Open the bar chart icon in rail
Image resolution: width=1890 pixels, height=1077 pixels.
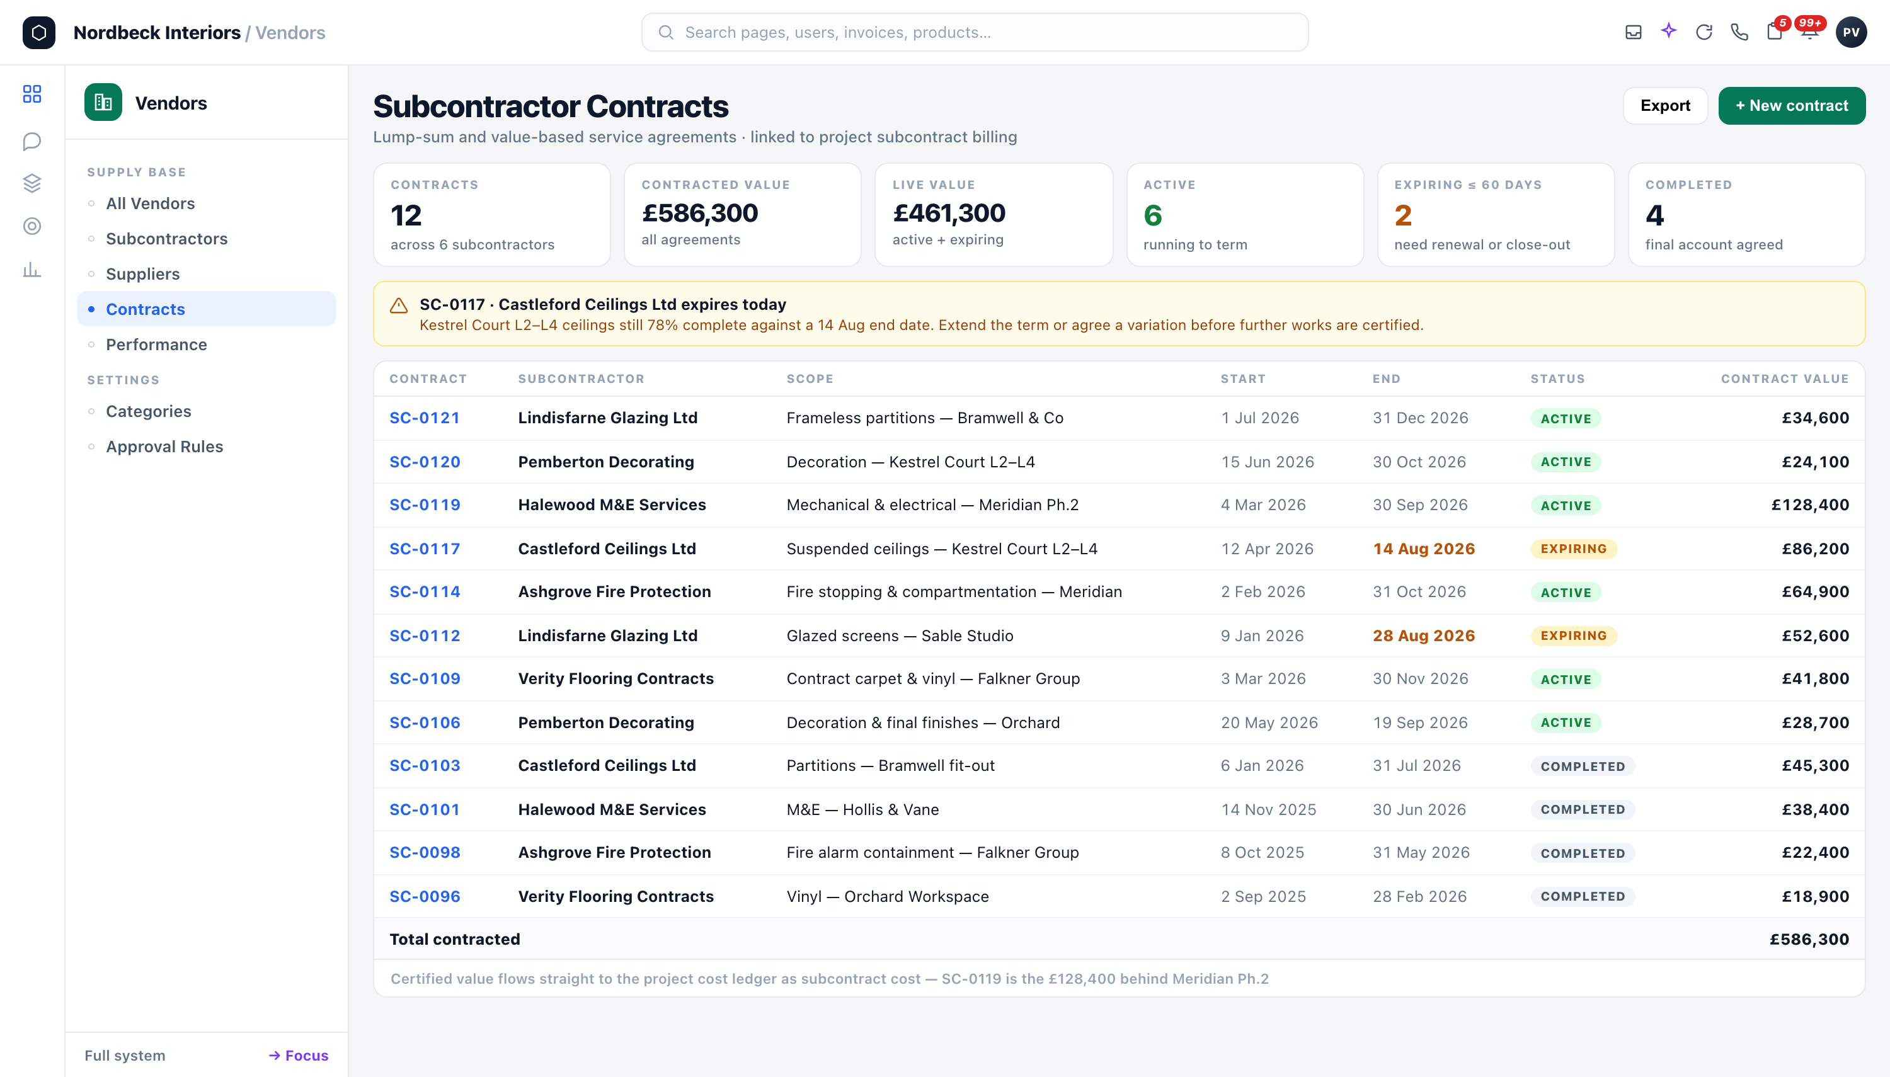(31, 270)
